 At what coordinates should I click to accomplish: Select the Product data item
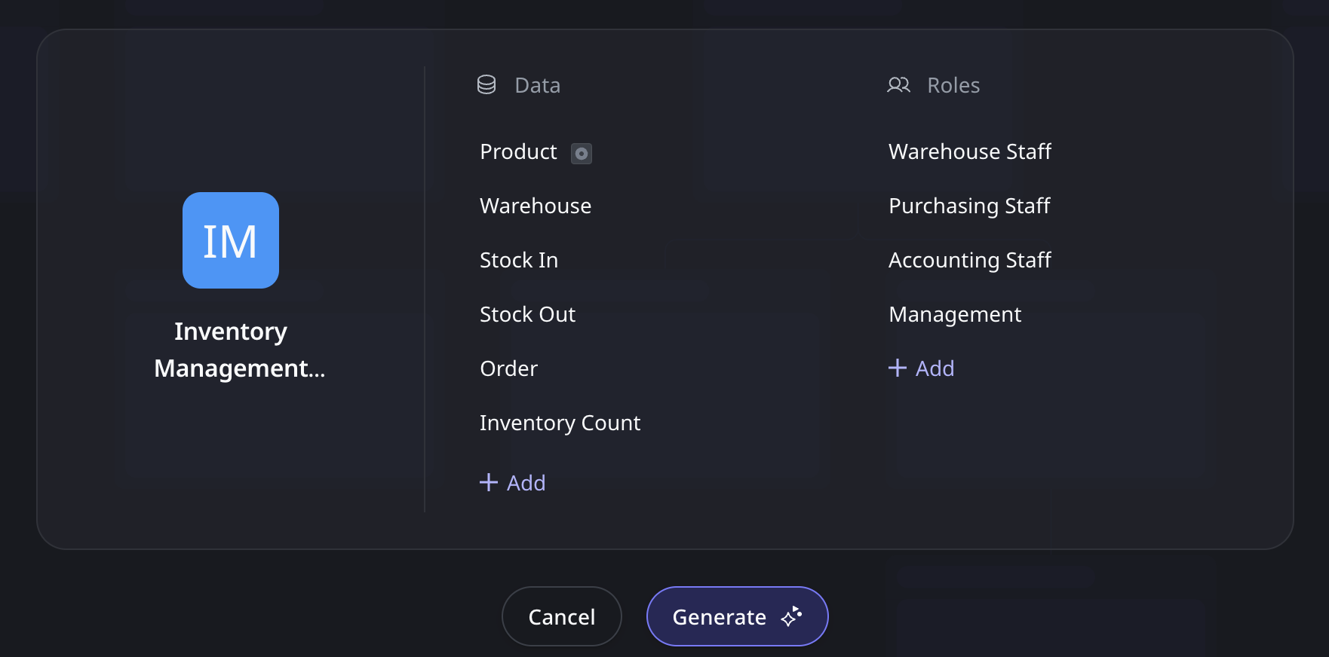point(518,152)
